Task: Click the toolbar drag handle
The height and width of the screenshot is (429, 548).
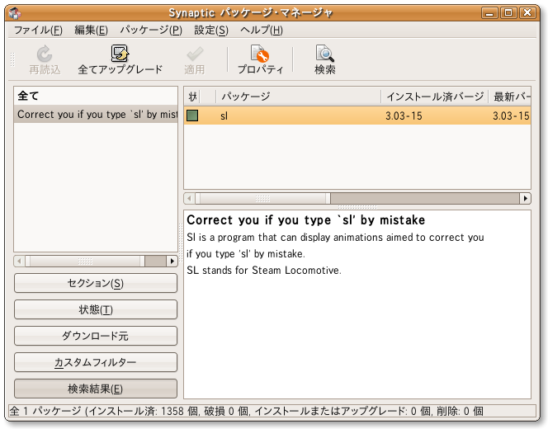Action: (12, 59)
